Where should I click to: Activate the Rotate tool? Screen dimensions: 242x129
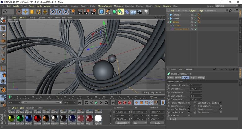point(38,12)
